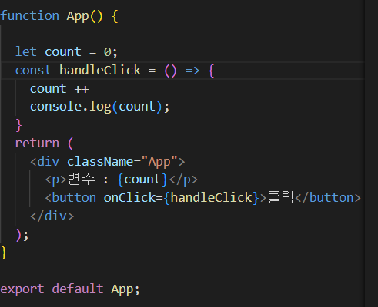This screenshot has width=378, height=307.
Task: Click the 'count ++' increment statement
Action: (59, 89)
